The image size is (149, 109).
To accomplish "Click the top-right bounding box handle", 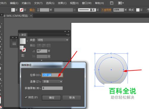I will click(128, 53).
